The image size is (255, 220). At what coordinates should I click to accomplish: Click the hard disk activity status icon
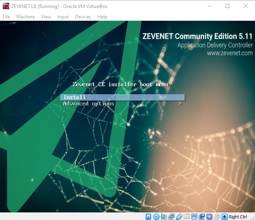tap(148, 216)
